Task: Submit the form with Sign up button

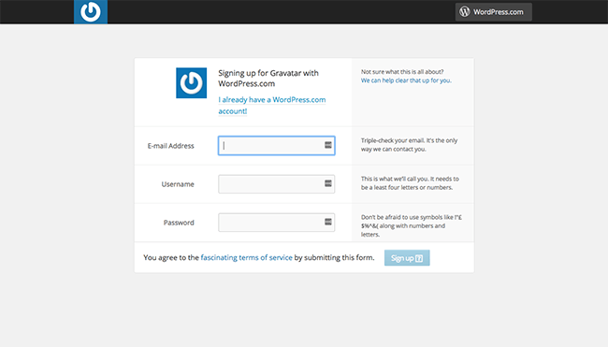Action: click(x=407, y=258)
